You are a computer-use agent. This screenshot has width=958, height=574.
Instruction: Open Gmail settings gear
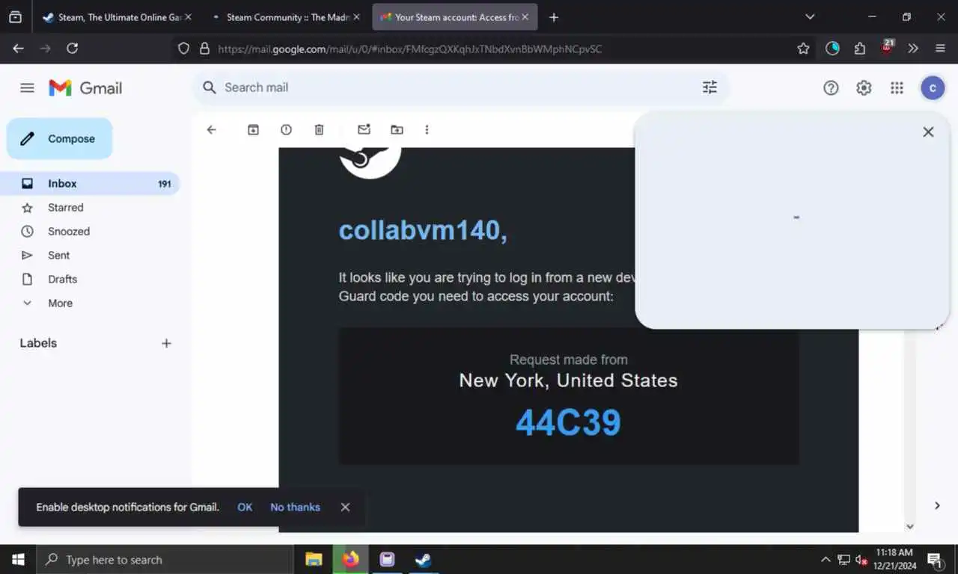(864, 87)
